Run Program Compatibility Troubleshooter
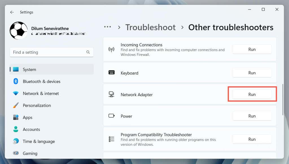Viewport: 289px width, 164px height. click(252, 139)
